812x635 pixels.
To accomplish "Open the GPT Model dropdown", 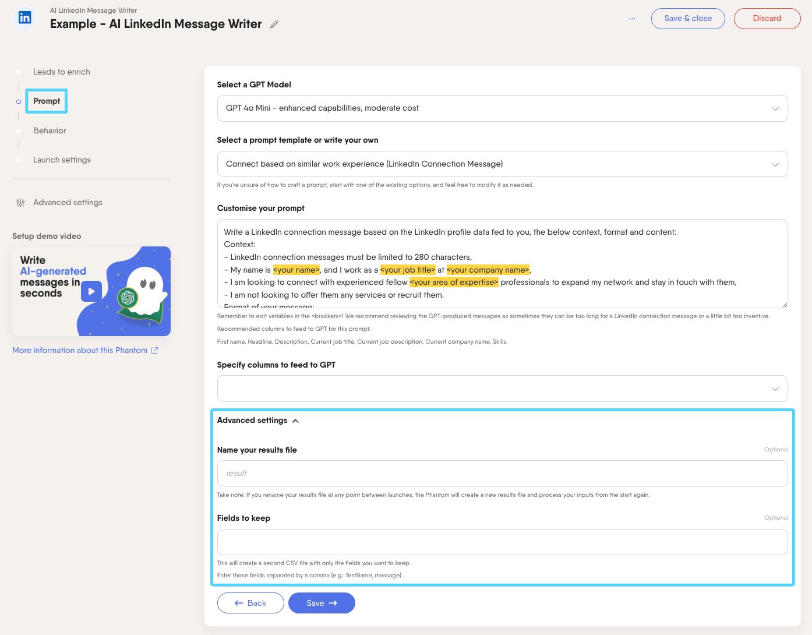I will [x=502, y=108].
